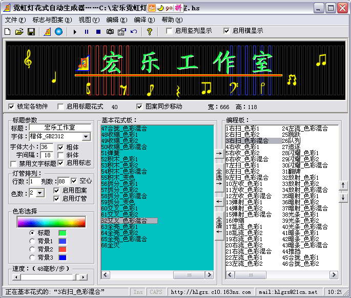351x298 pixels.
Task: Click the 全选 select-all button
Action: pos(219,178)
